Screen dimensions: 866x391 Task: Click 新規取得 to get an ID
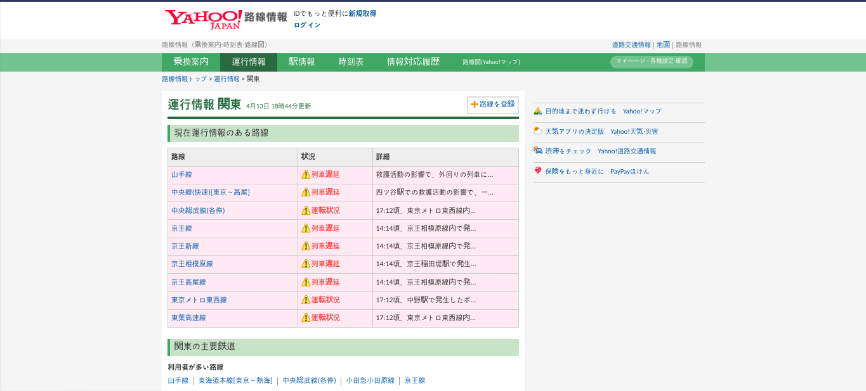pyautogui.click(x=362, y=13)
